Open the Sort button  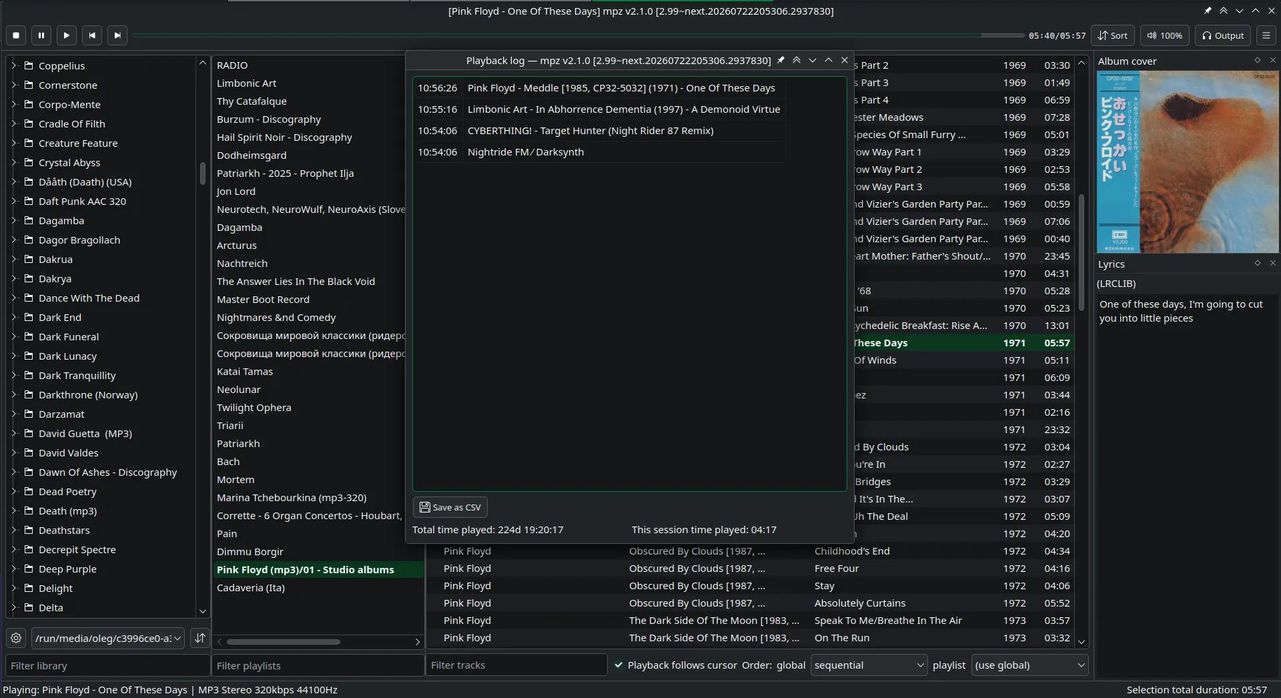1113,35
